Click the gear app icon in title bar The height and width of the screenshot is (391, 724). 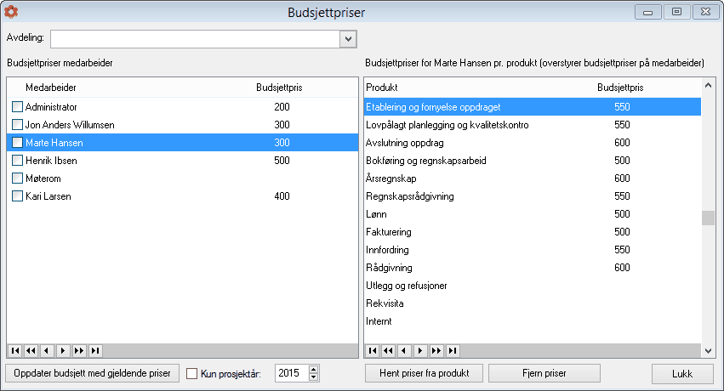11,12
